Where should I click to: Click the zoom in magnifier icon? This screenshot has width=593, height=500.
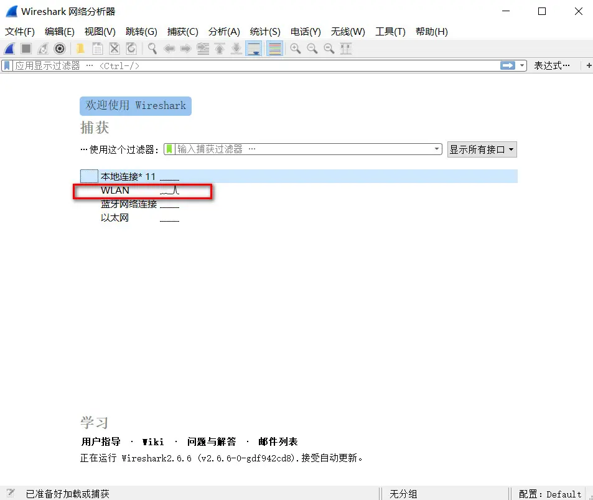click(x=296, y=49)
